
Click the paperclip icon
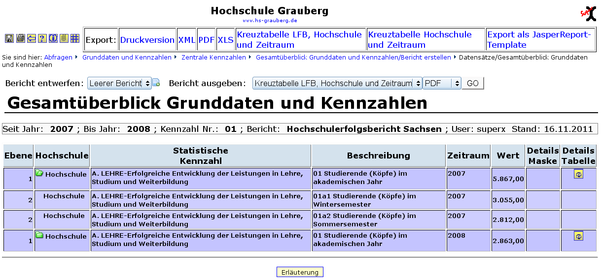(64, 38)
